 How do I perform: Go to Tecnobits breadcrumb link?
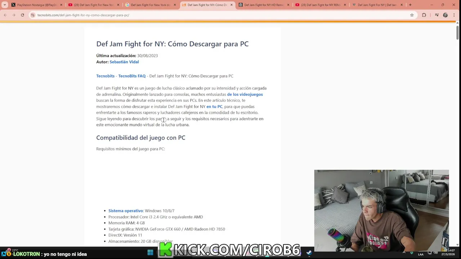point(105,76)
